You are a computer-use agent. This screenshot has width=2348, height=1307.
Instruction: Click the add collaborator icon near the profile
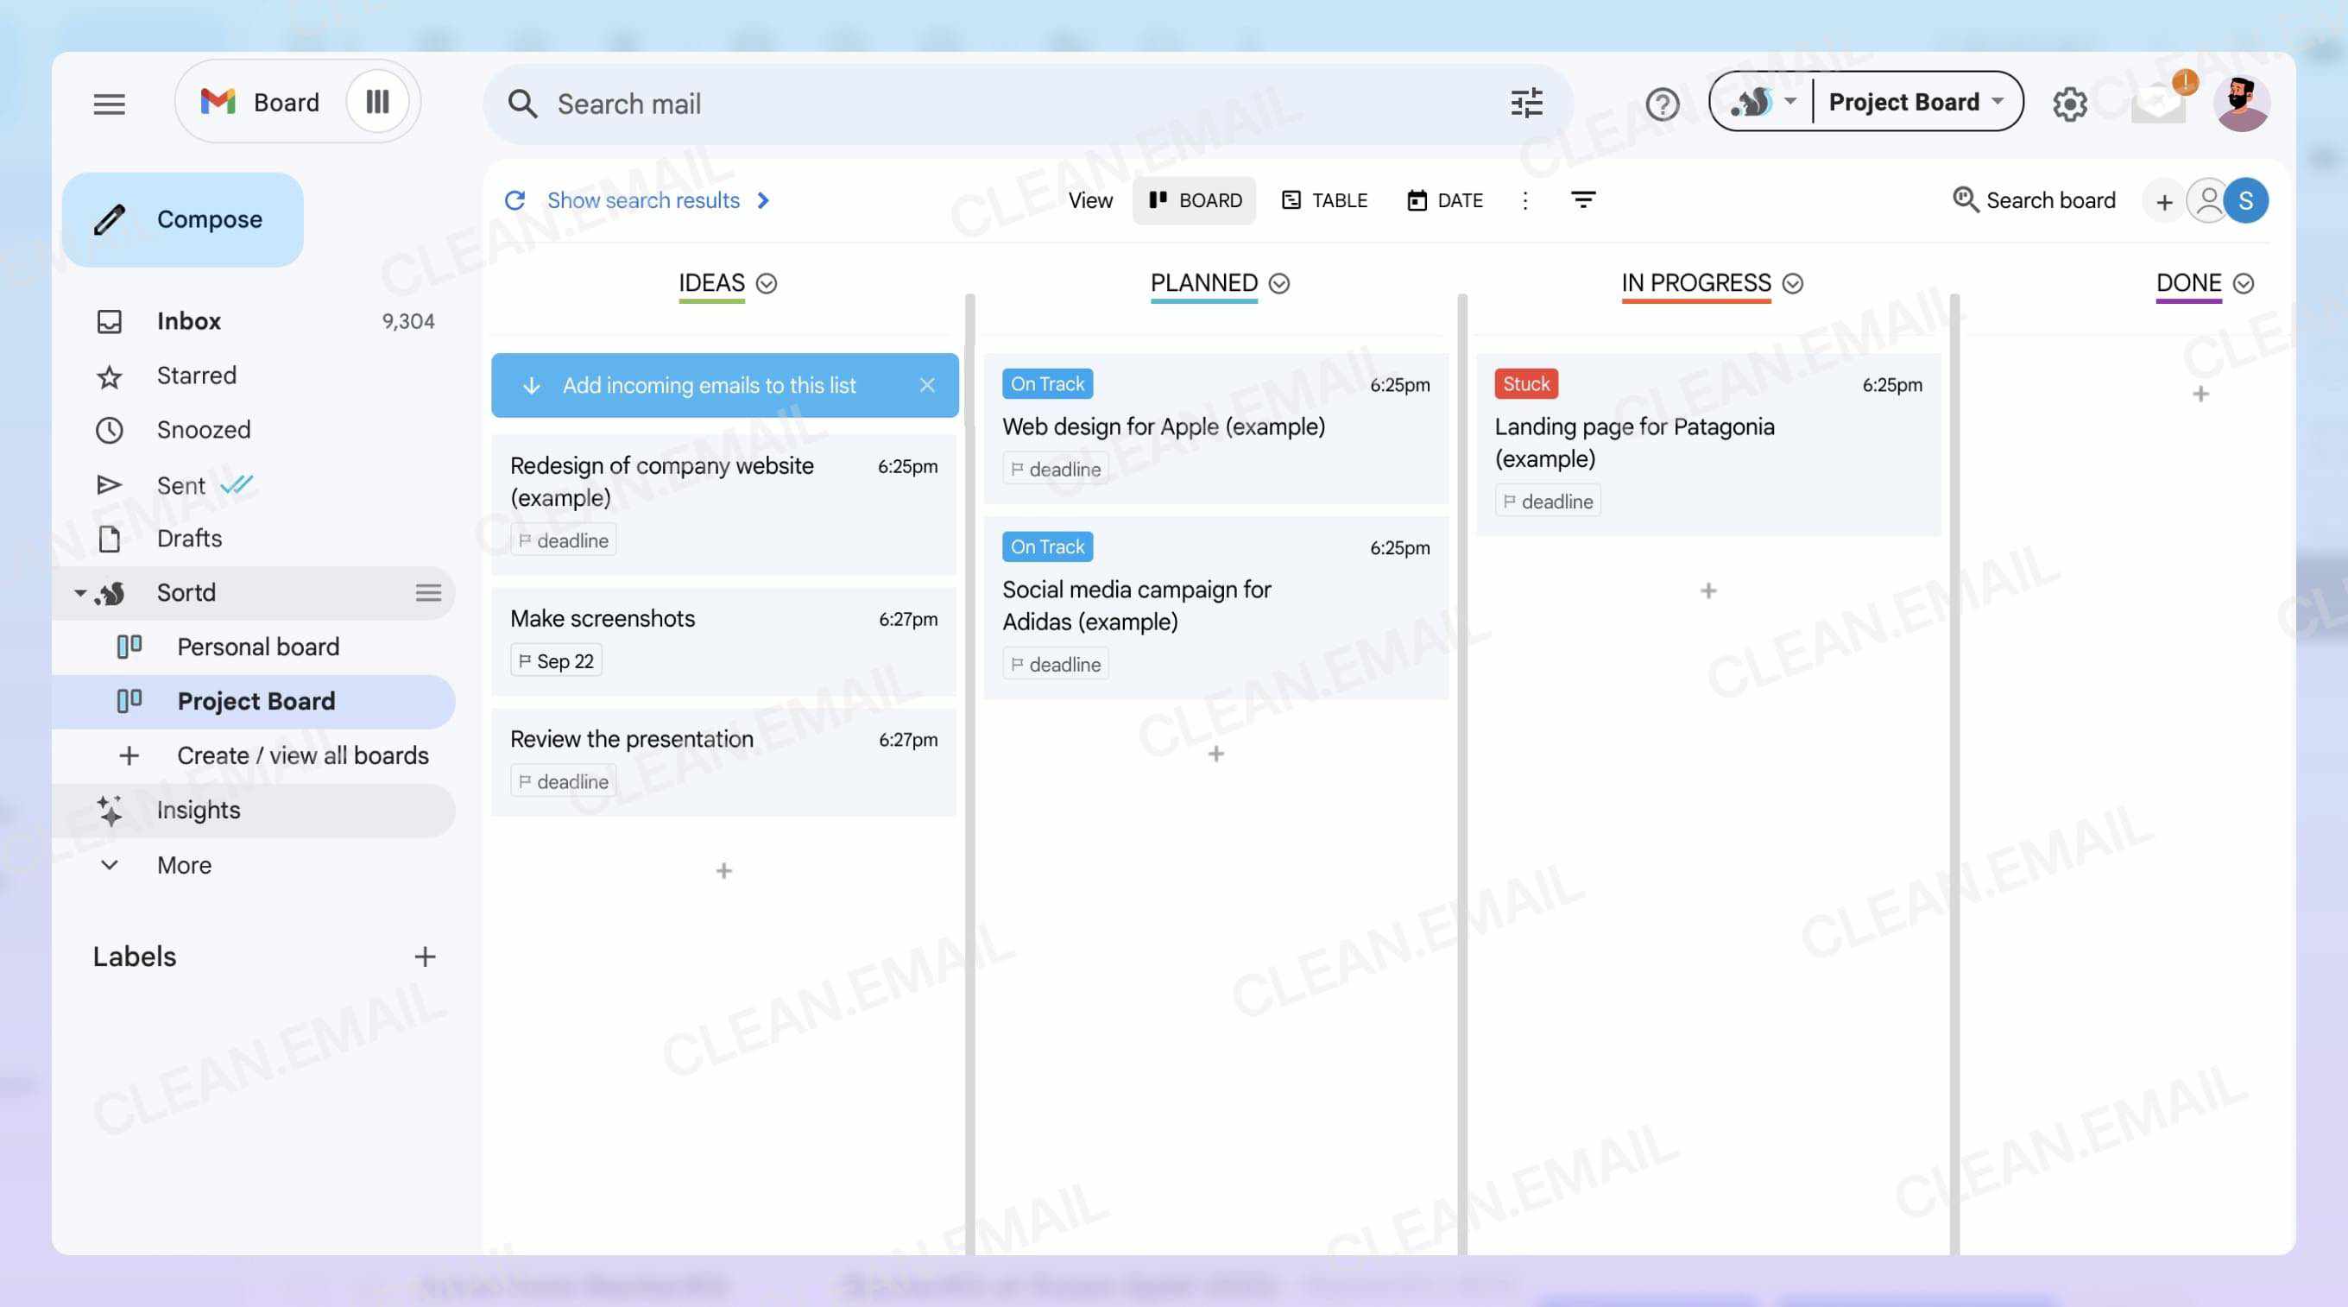tap(2206, 200)
